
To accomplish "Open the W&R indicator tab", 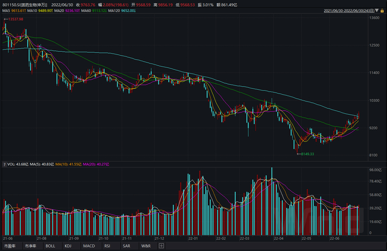I will pyautogui.click(x=146, y=246).
